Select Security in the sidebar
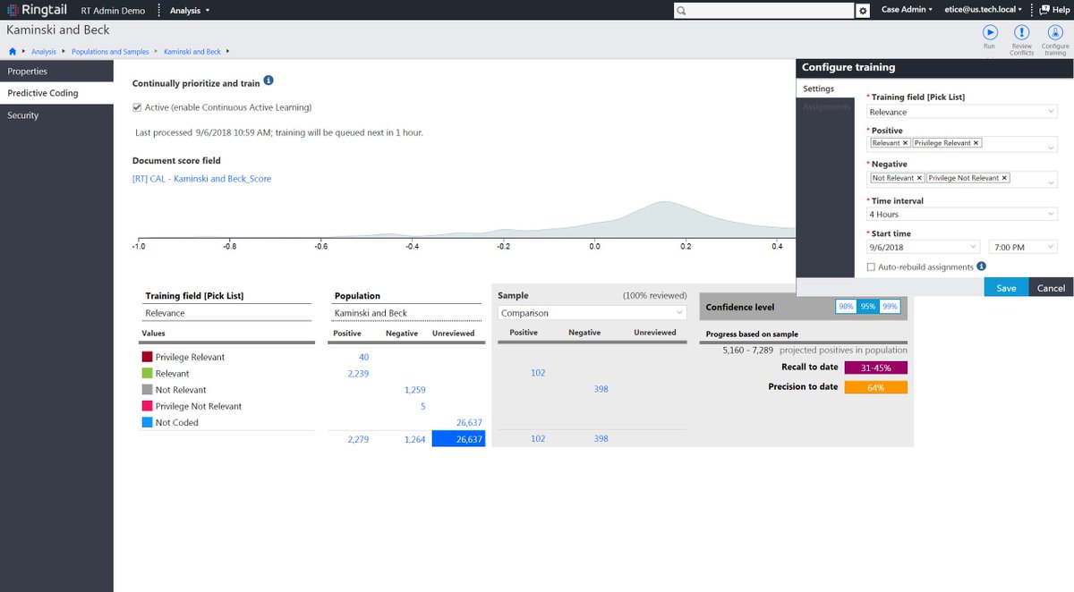The width and height of the screenshot is (1074, 592). pos(56,115)
